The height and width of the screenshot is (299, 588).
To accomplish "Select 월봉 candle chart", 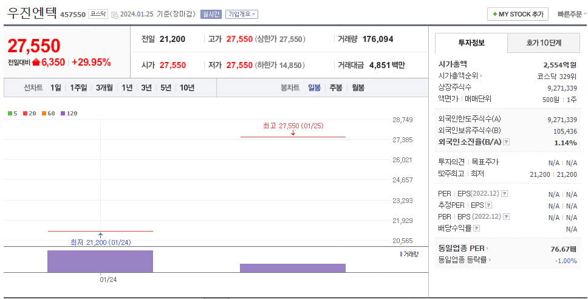I will point(358,88).
